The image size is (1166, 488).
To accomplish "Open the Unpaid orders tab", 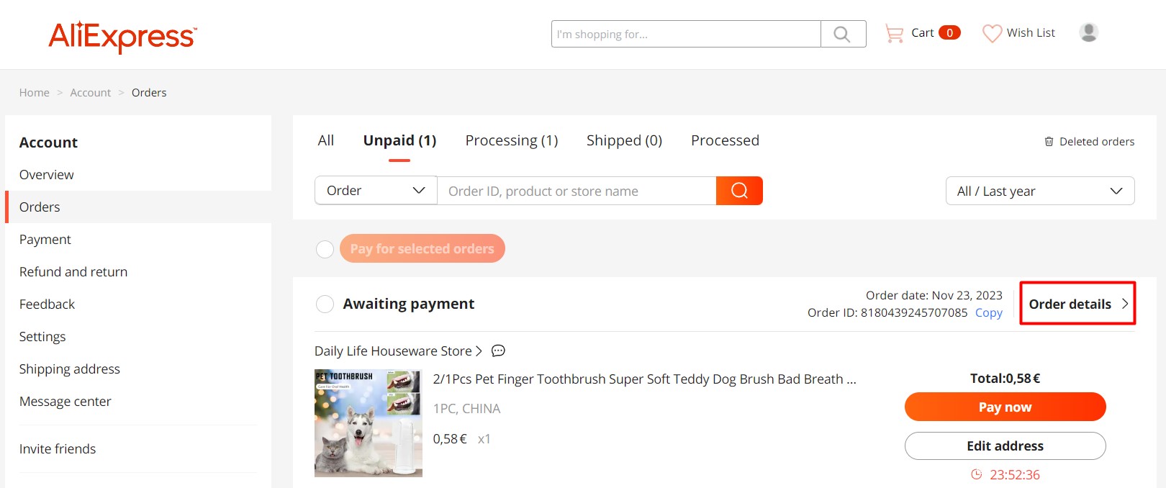I will click(399, 140).
